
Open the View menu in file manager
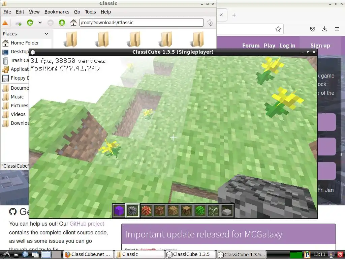34,12
